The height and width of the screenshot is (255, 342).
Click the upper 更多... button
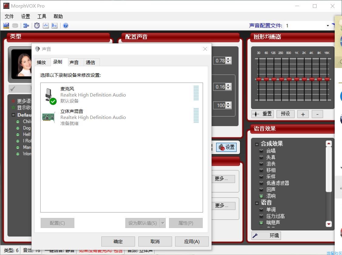point(223,179)
